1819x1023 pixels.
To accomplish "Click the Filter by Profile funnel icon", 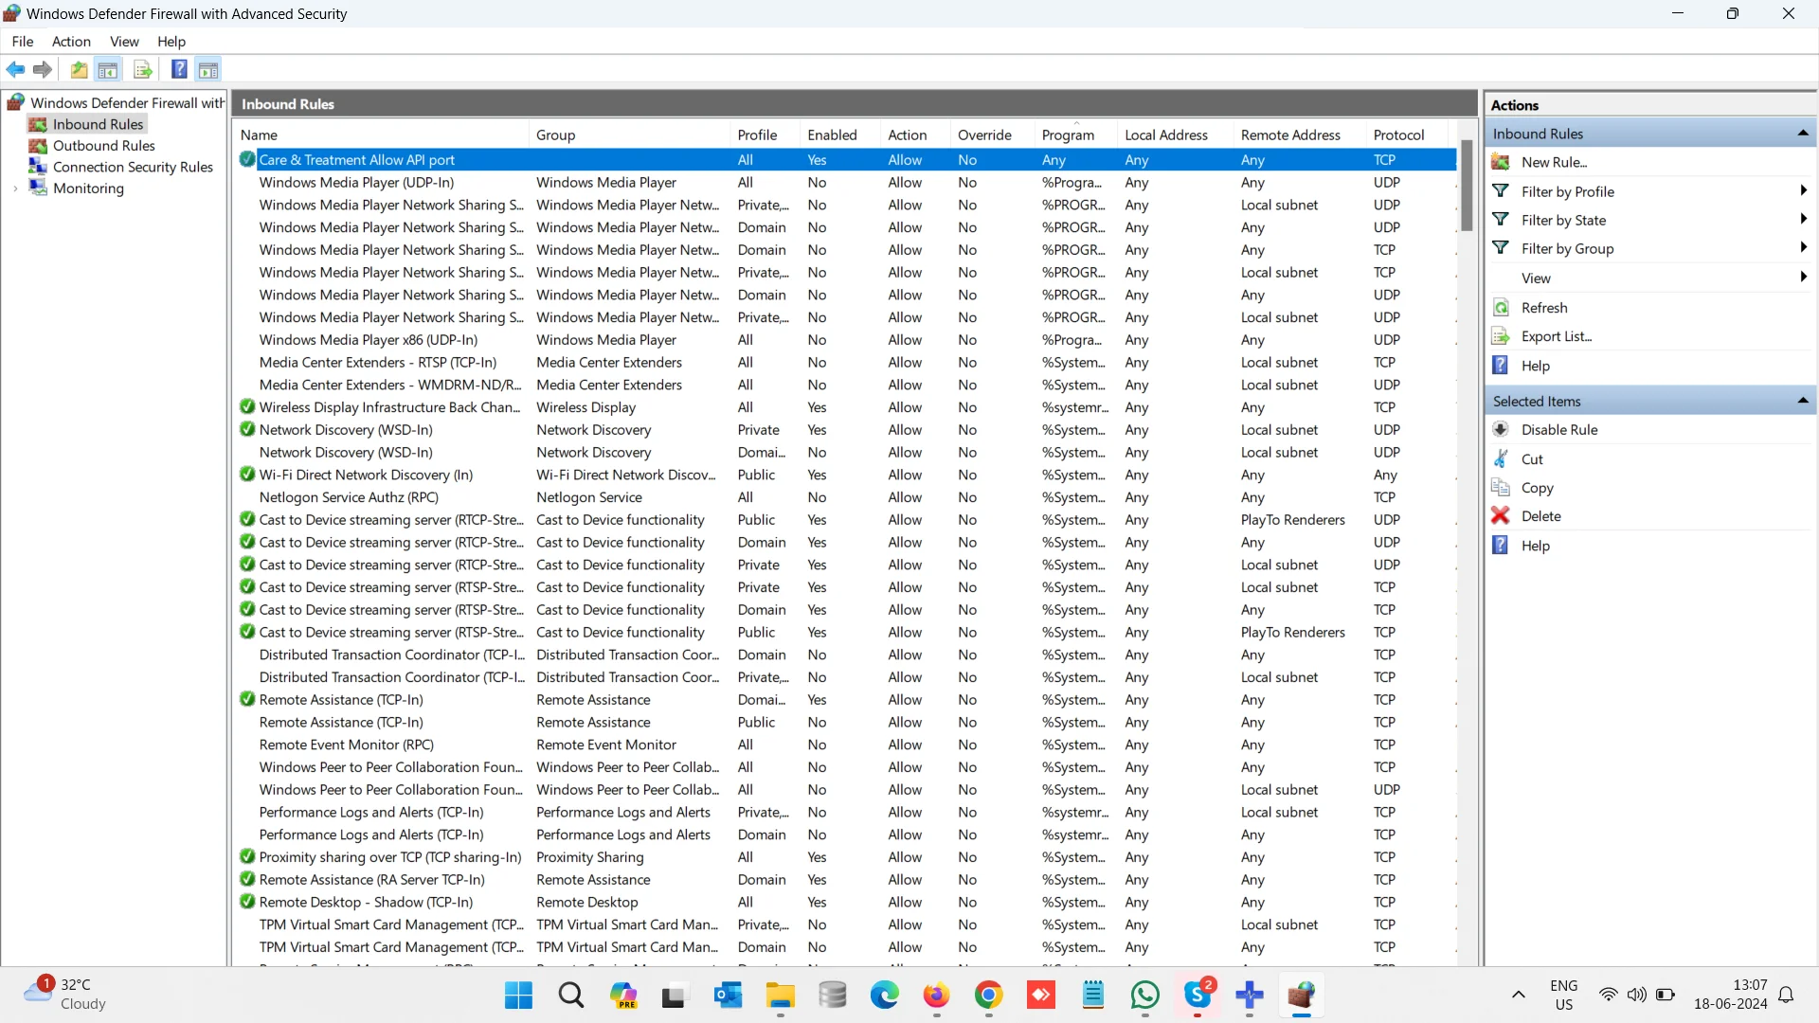I will click(x=1501, y=191).
